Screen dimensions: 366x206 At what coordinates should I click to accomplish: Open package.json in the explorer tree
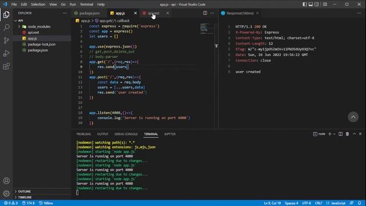[x=42, y=50]
